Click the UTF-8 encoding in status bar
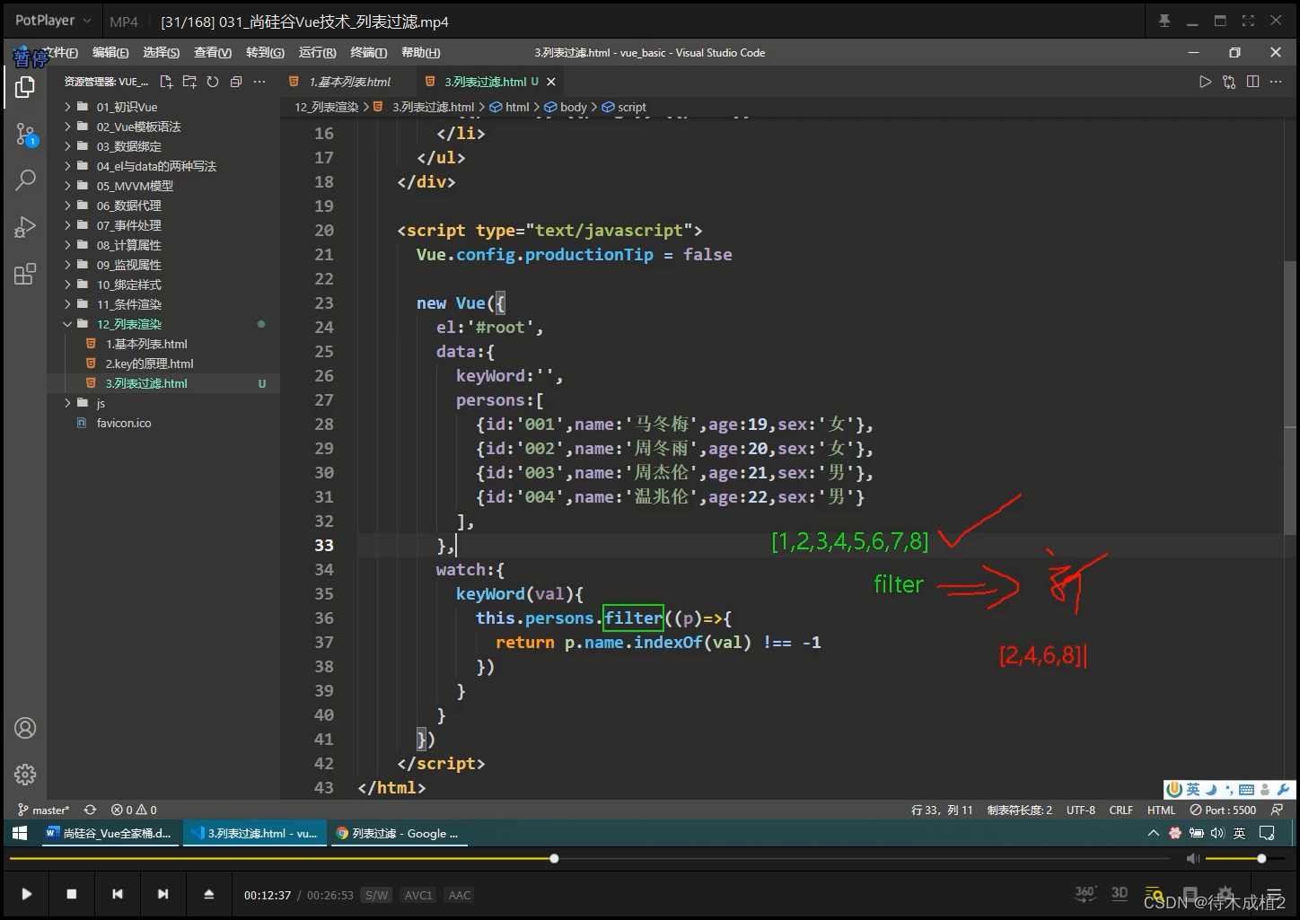This screenshot has height=920, width=1300. click(x=1080, y=810)
